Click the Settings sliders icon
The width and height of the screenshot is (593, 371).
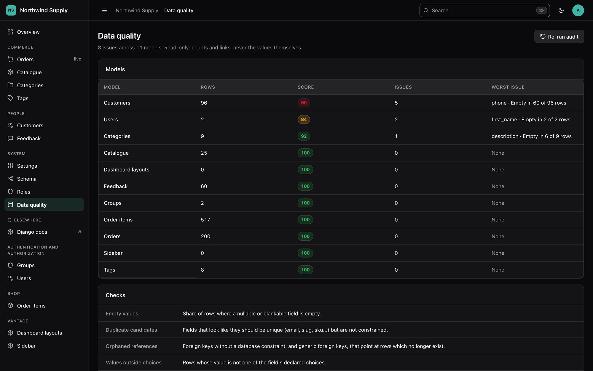pyautogui.click(x=10, y=166)
